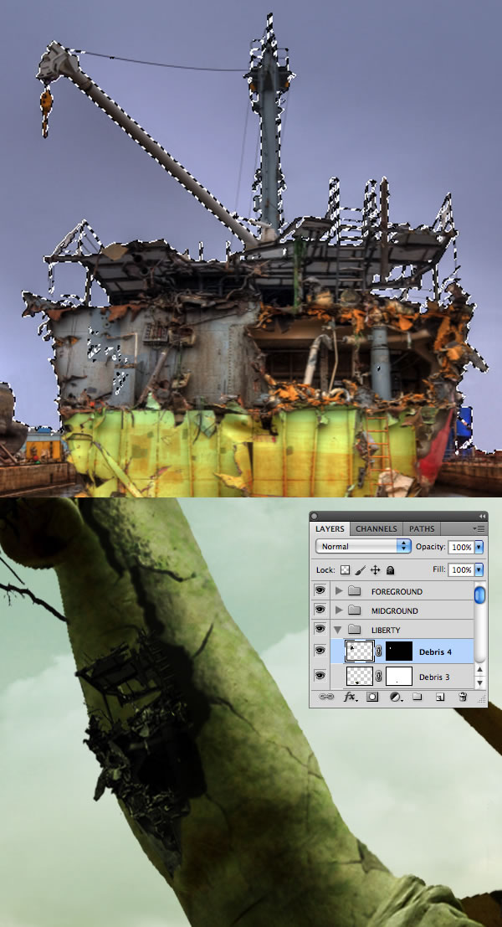502x927 pixels.
Task: Collapse the LIBERTY group
Action: click(338, 630)
